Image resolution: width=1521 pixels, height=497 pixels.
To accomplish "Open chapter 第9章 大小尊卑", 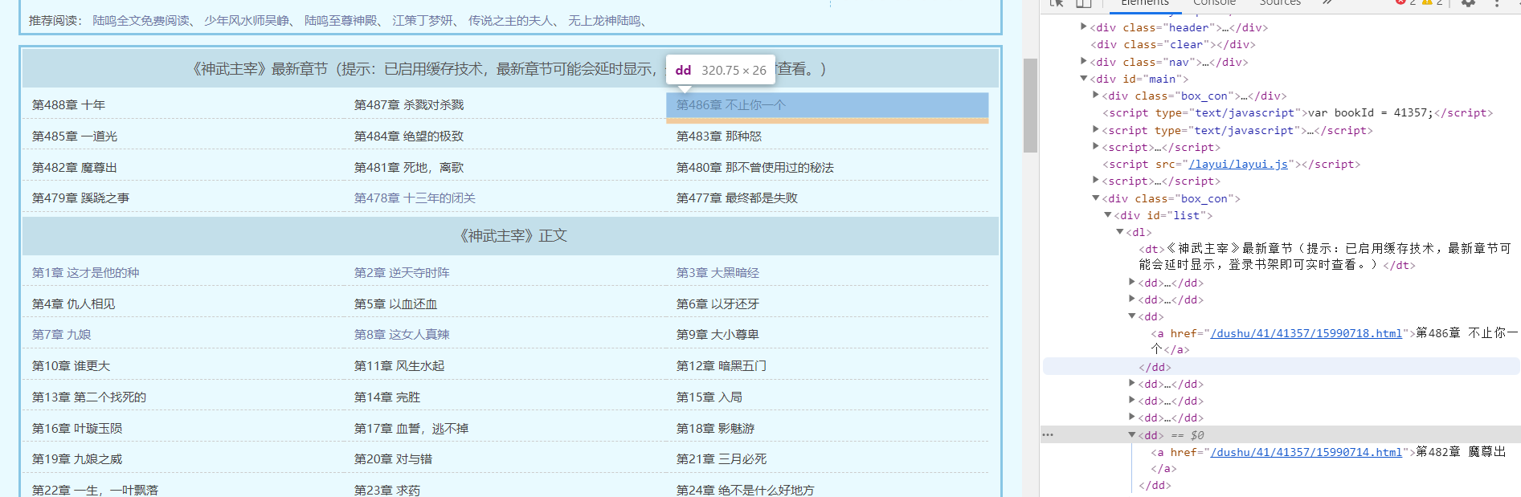I will click(718, 335).
